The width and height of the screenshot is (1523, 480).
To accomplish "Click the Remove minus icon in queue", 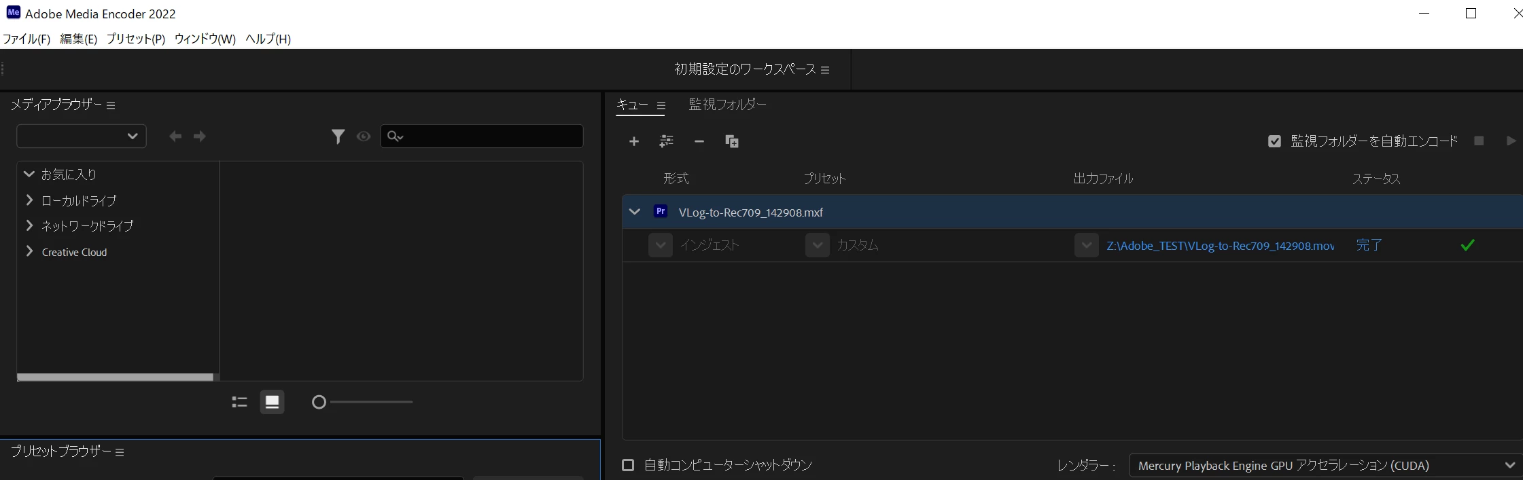I will pyautogui.click(x=699, y=141).
